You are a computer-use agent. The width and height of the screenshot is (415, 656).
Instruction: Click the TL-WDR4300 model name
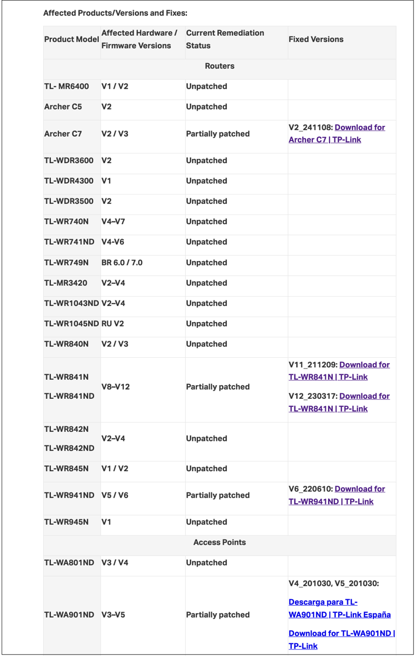69,181
